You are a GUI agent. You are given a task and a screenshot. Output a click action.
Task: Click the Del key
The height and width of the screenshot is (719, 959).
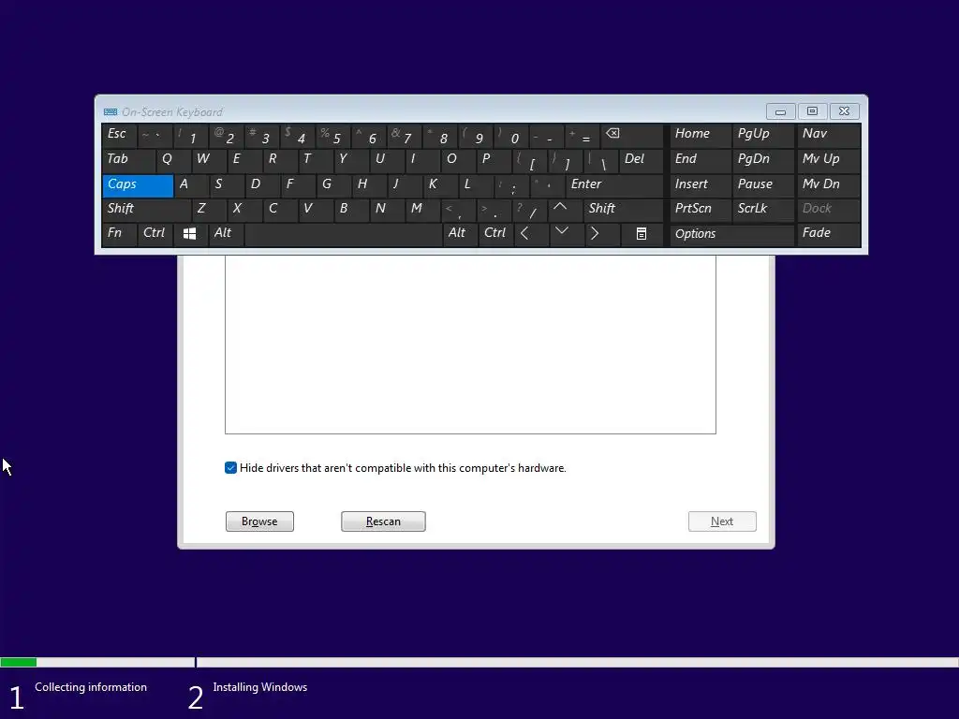coord(642,160)
